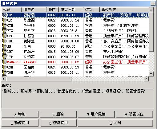This screenshot has height=129, width=157.
Task: Click the 建立日期 column header
Action: tap(71, 10)
